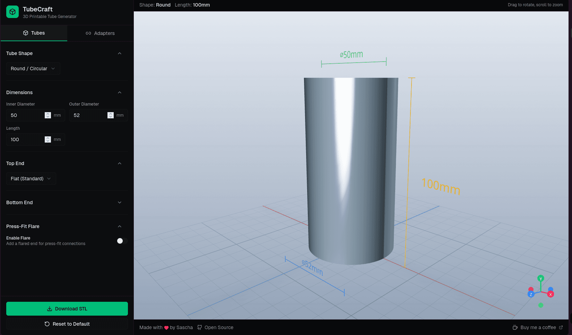The height and width of the screenshot is (335, 572).
Task: Click the red heart icon in footer
Action: [x=166, y=328]
